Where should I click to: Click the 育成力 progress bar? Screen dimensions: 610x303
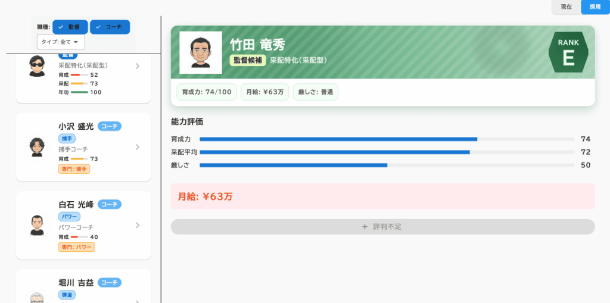tap(387, 139)
